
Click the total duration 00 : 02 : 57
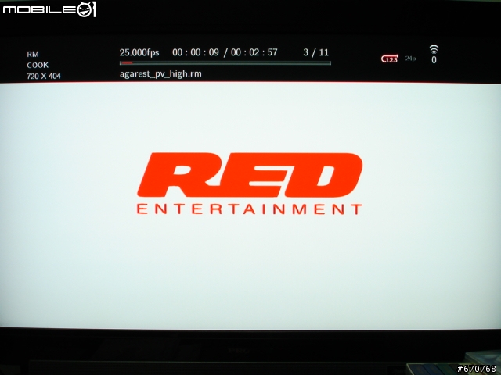[x=254, y=52]
